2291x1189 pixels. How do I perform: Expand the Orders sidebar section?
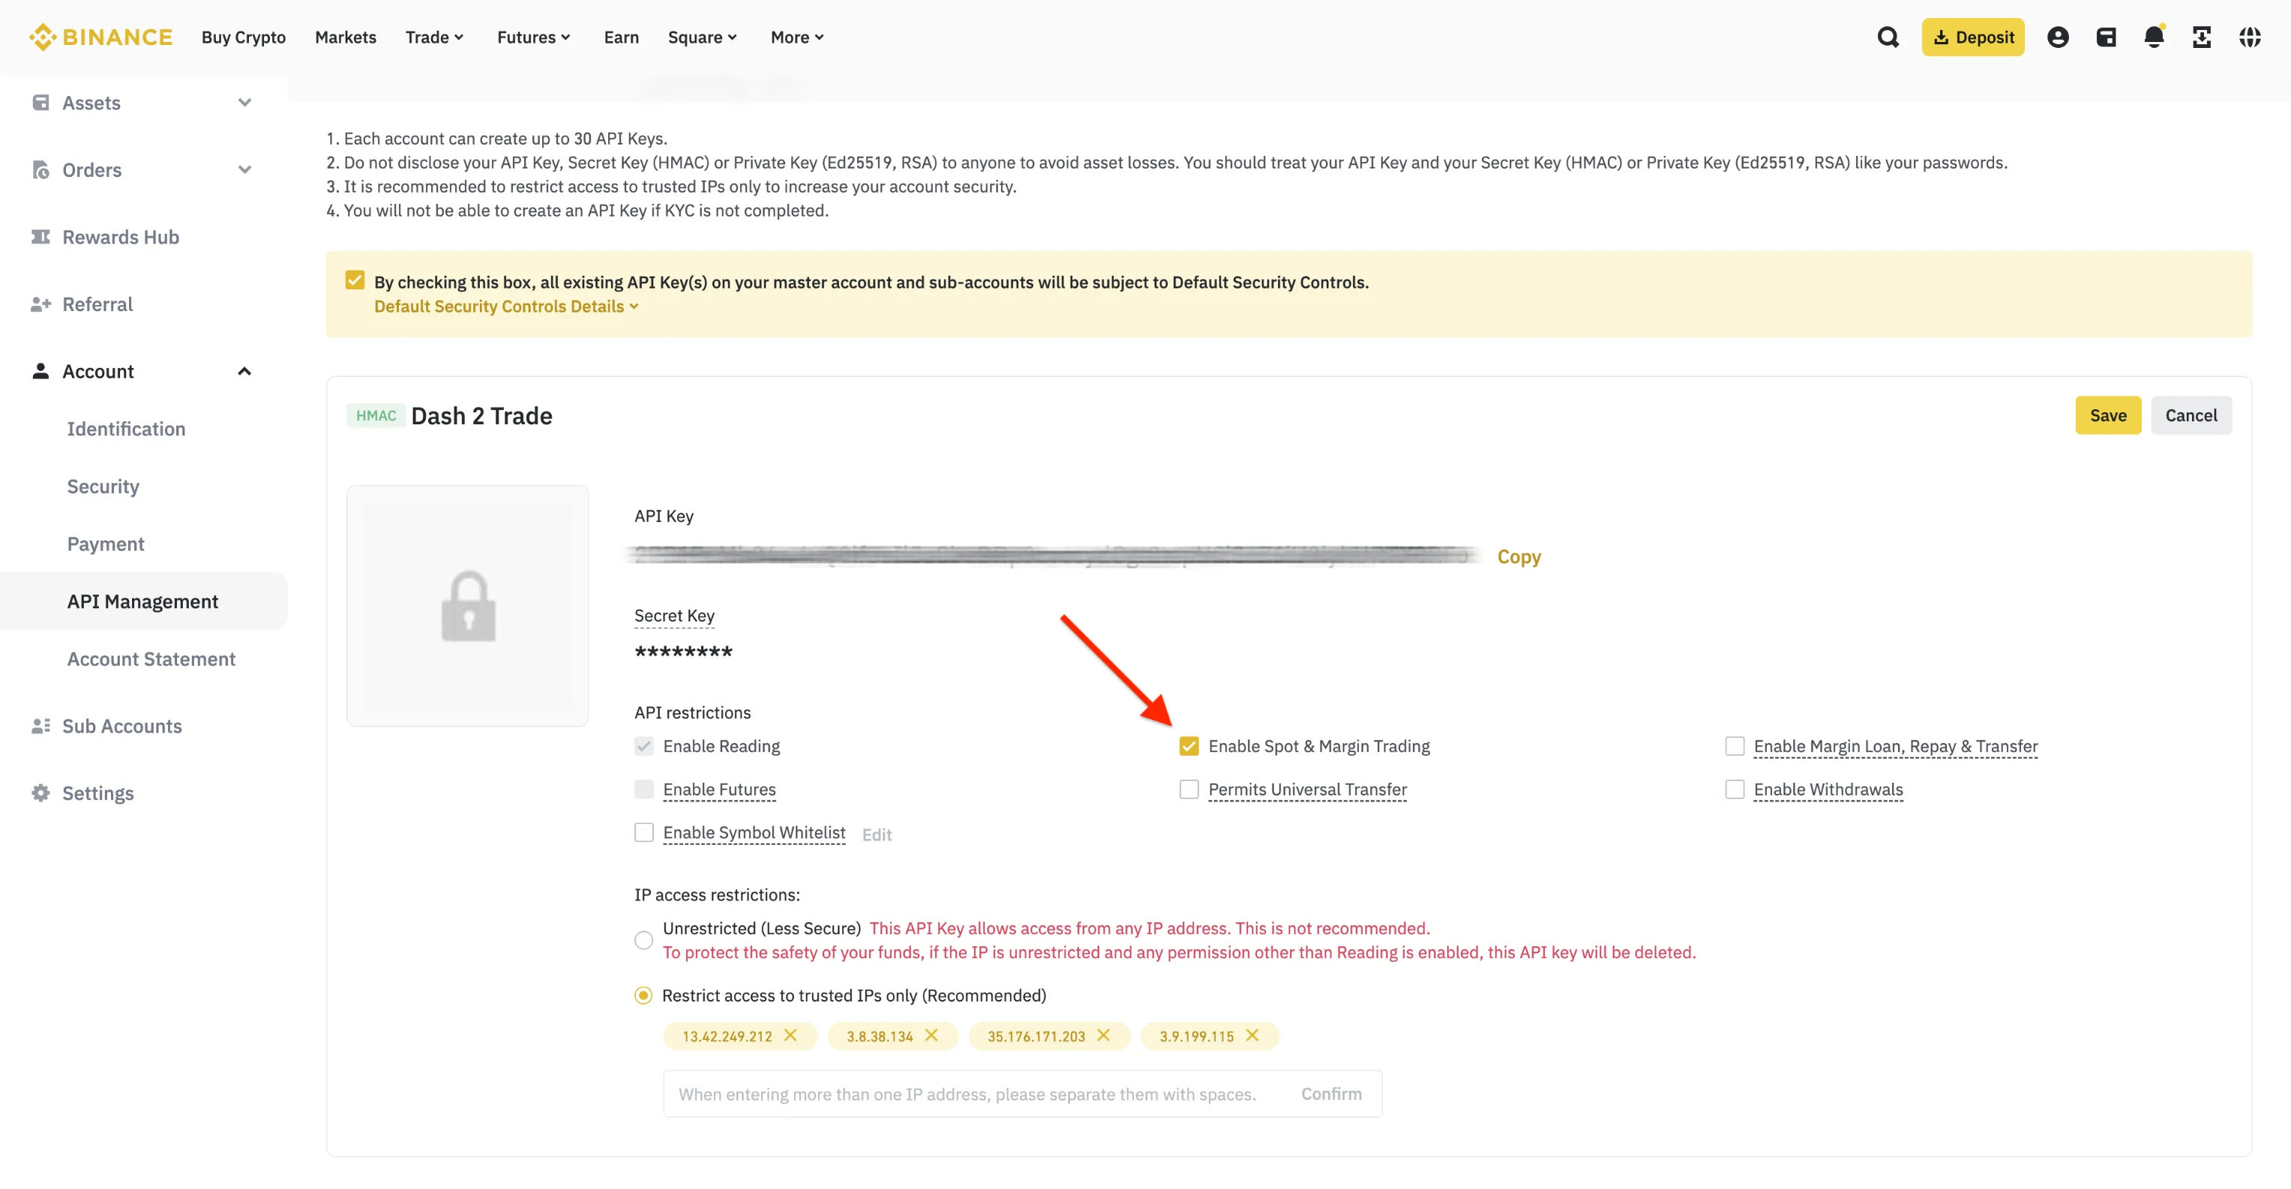click(244, 170)
